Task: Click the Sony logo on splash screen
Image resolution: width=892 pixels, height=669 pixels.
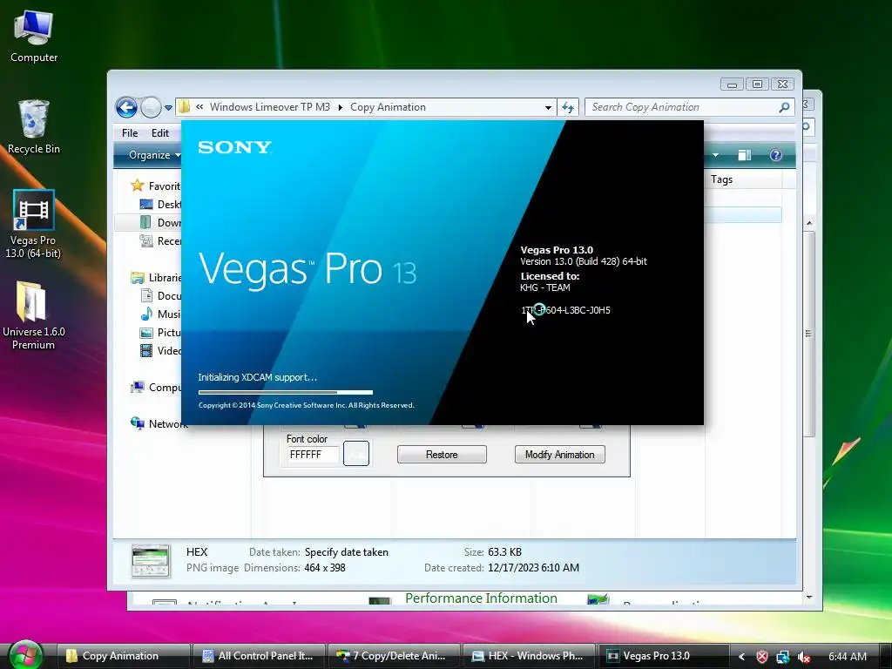Action: (234, 147)
